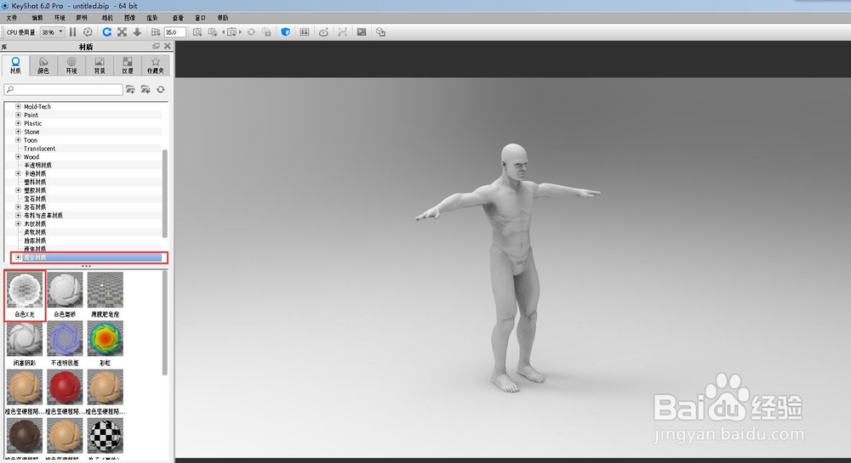The height and width of the screenshot is (463, 851).
Task: Click the material thumbnails vertical scrollbar
Action: (x=165, y=323)
